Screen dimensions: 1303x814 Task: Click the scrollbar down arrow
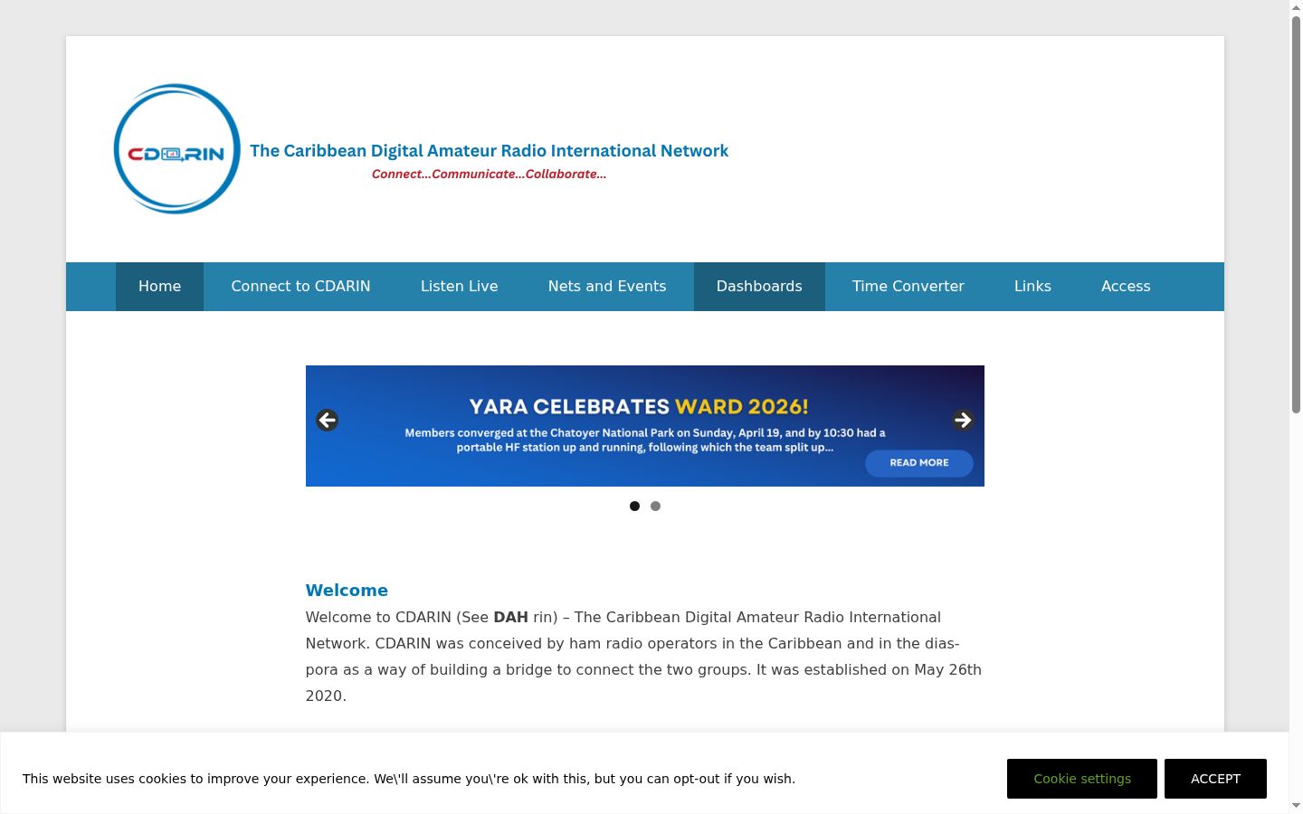pos(1296,805)
